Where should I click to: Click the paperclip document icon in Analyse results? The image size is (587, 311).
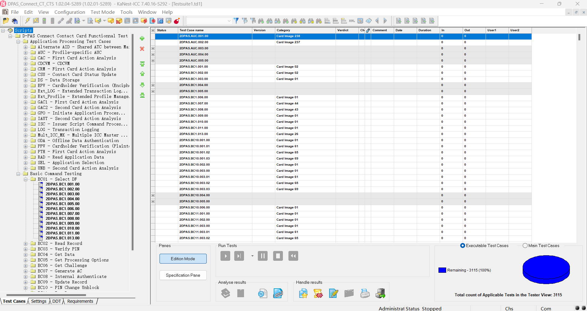(x=278, y=294)
